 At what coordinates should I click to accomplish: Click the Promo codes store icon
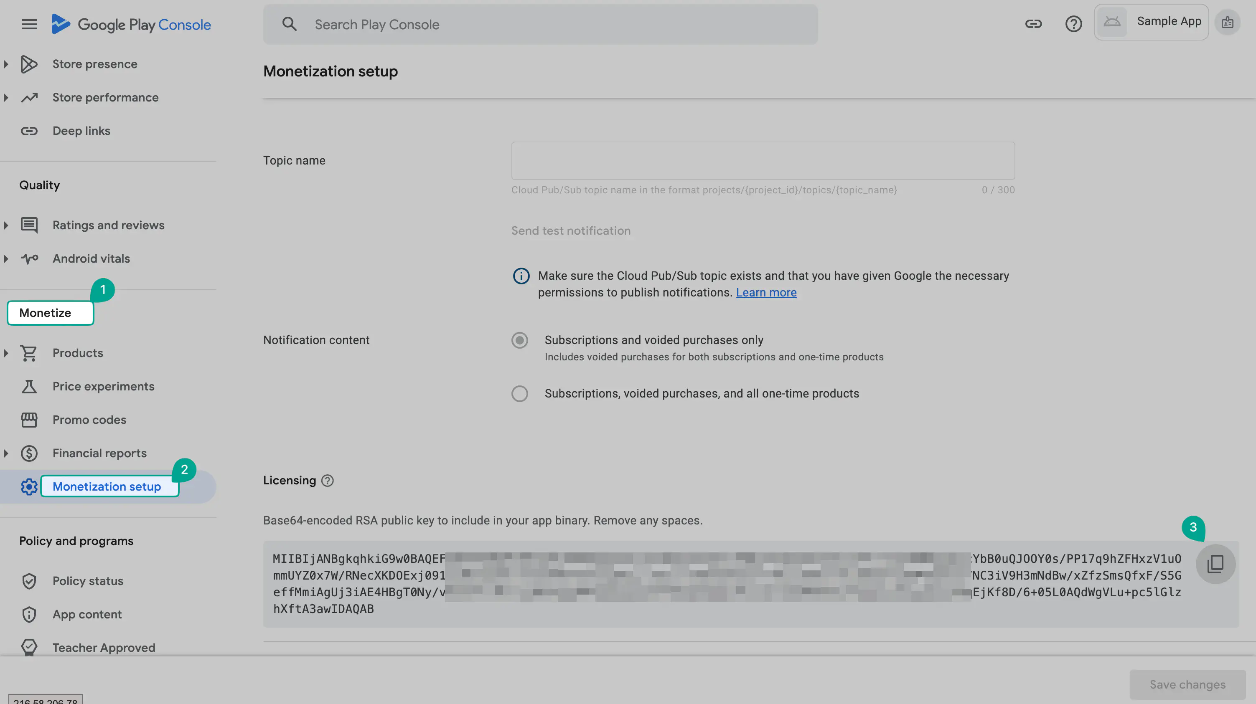(29, 420)
